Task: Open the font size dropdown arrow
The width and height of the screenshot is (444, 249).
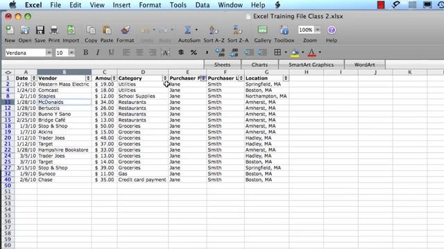Action: (71, 53)
